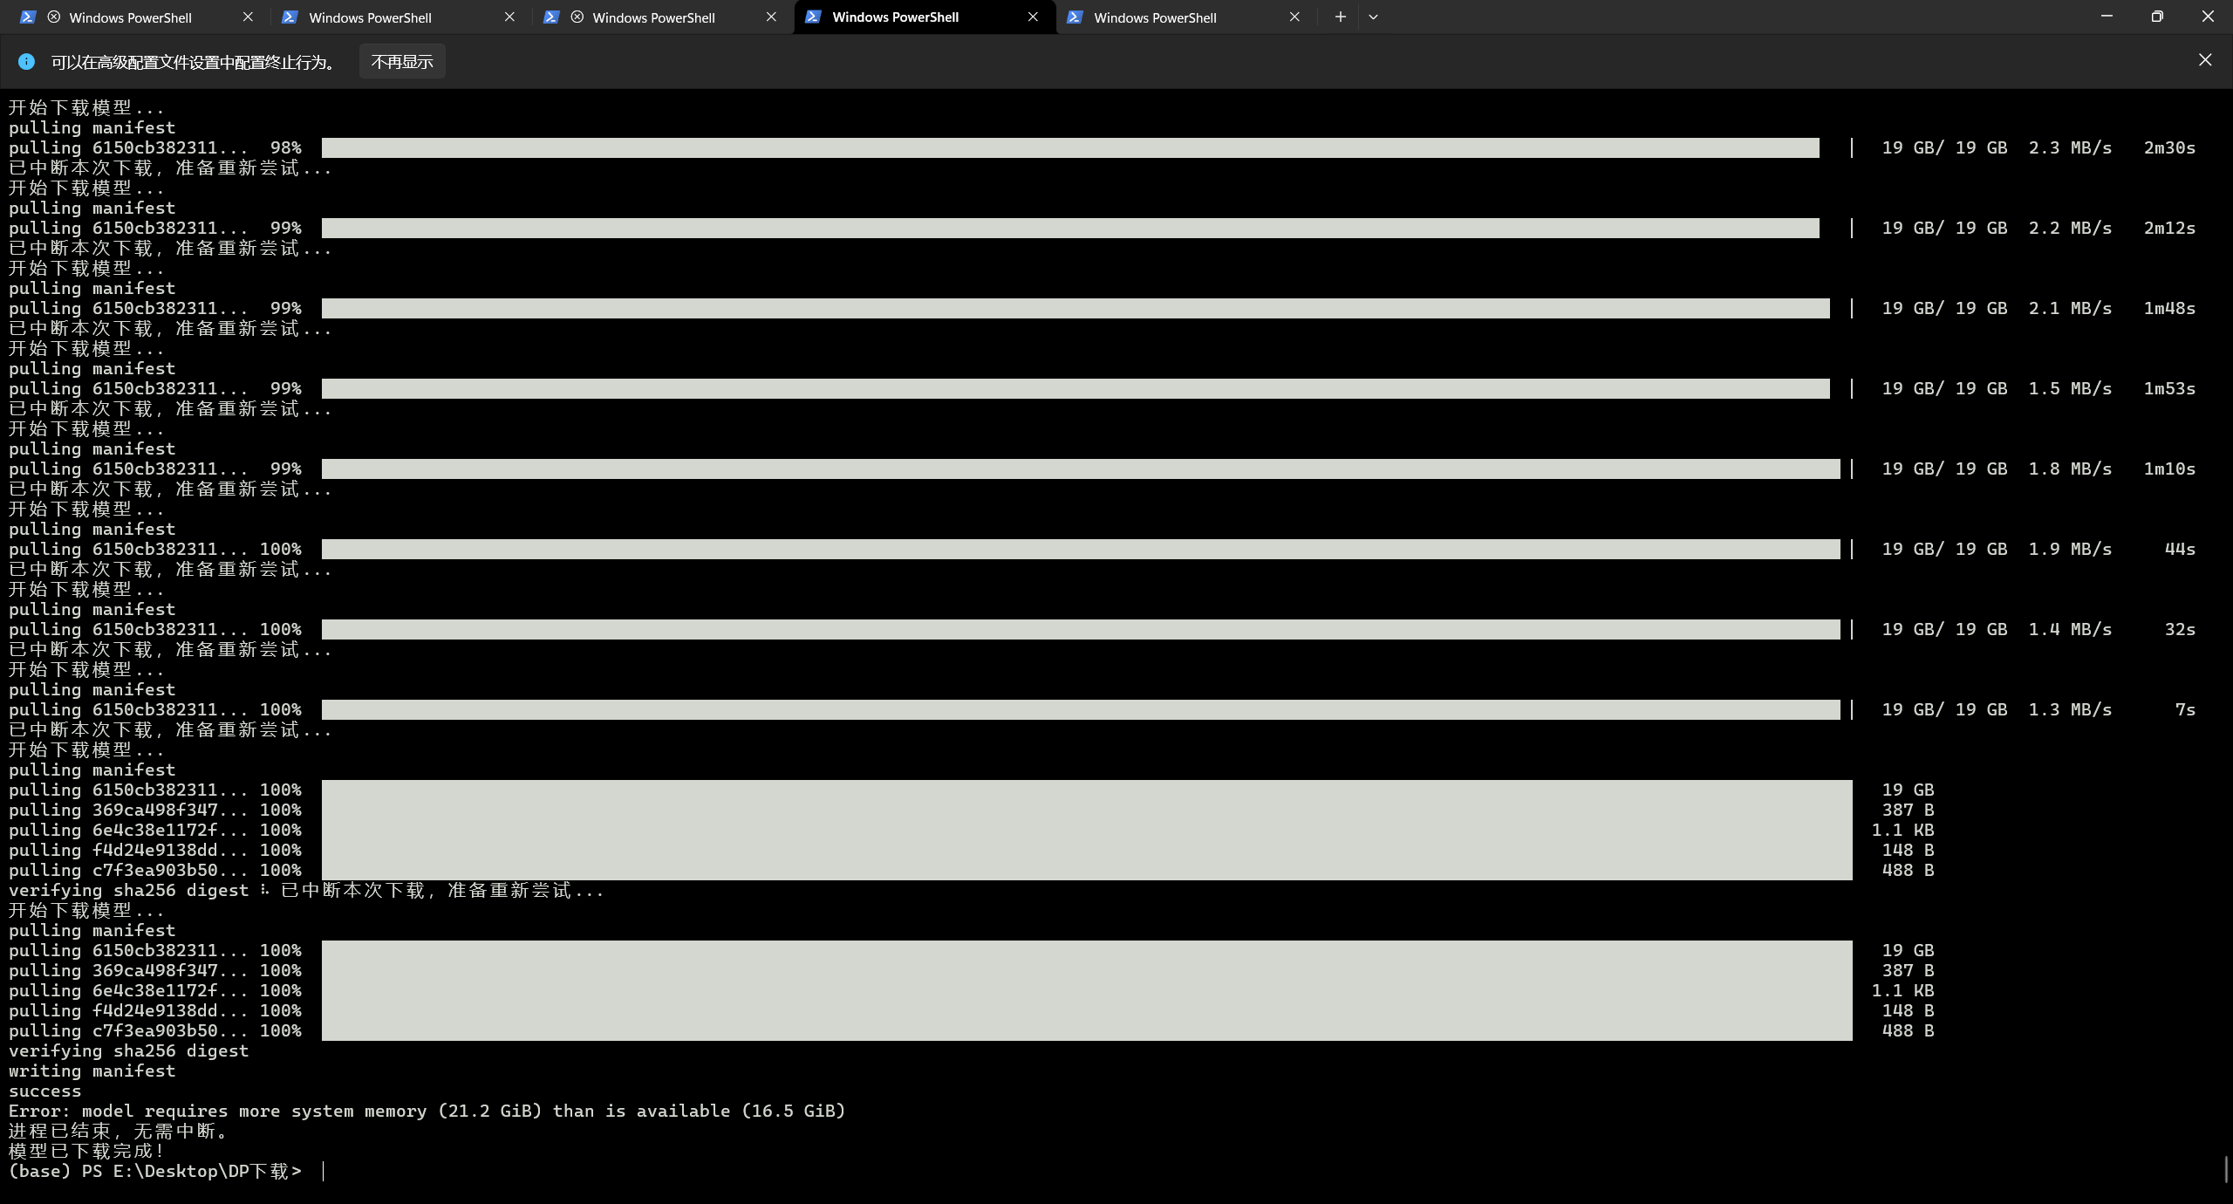
Task: Click stopped-process status icon on third tab
Action: click(577, 17)
